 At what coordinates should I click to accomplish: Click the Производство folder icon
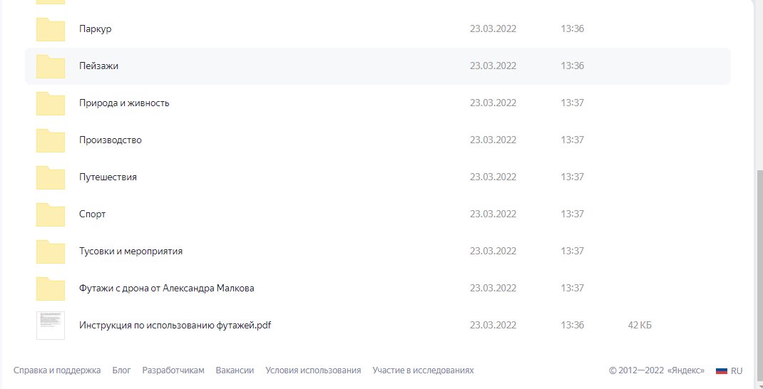point(51,140)
